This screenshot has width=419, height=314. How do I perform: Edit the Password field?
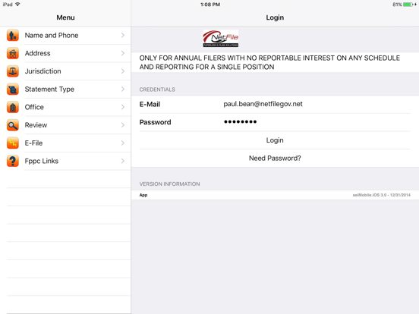317,122
